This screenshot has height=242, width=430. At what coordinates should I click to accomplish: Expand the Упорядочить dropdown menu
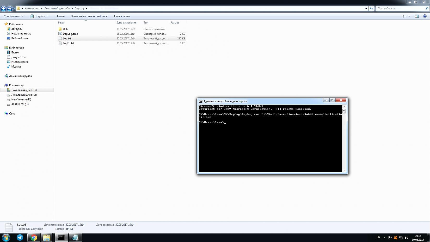(x=14, y=16)
